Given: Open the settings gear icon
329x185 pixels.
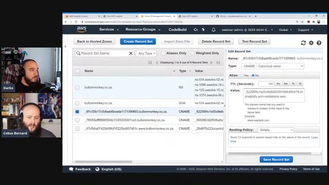Looking at the screenshot, I should [311, 43].
